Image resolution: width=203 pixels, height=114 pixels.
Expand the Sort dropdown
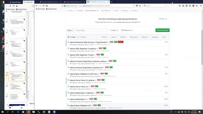(x=164, y=37)
